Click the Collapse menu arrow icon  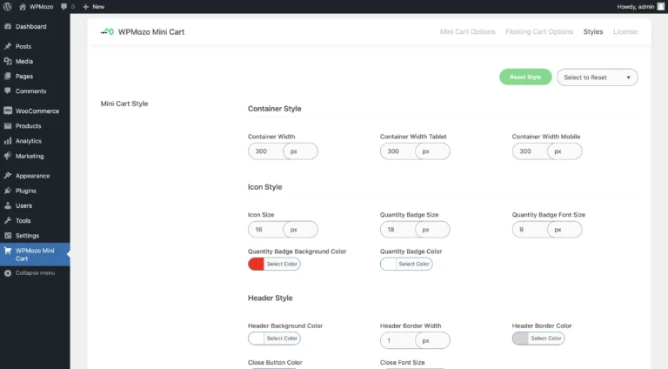[x=8, y=273]
